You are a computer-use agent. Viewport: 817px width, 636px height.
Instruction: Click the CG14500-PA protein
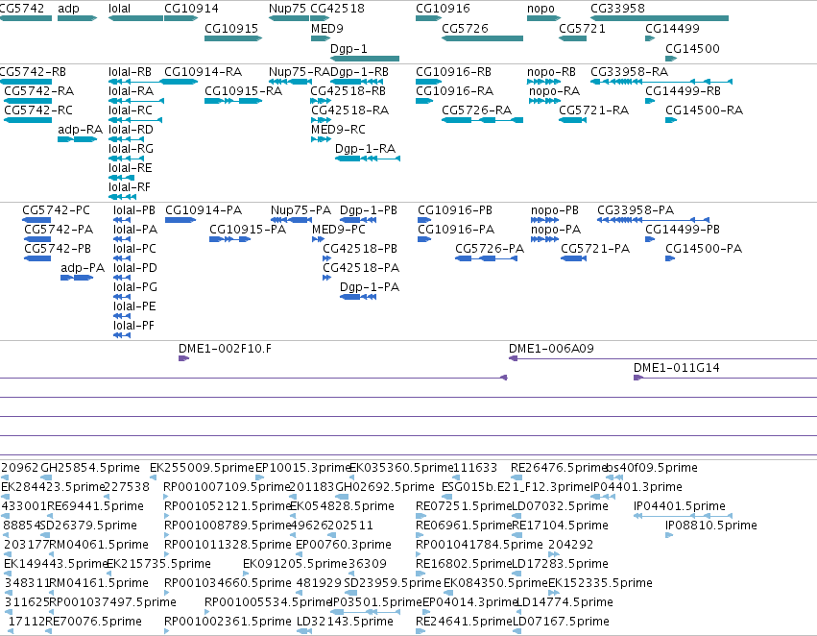[670, 258]
